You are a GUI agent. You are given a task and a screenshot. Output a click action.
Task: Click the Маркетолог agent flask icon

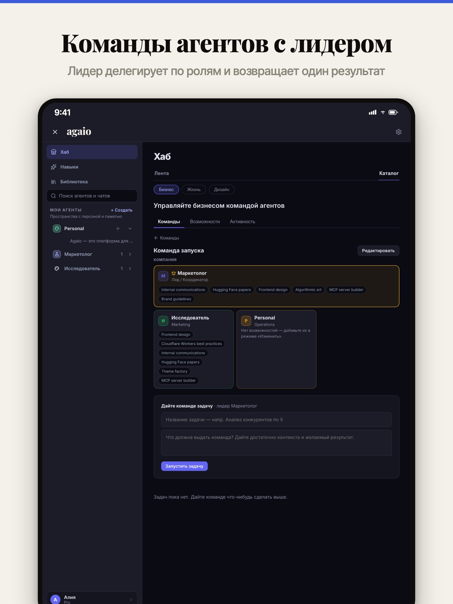(57, 254)
